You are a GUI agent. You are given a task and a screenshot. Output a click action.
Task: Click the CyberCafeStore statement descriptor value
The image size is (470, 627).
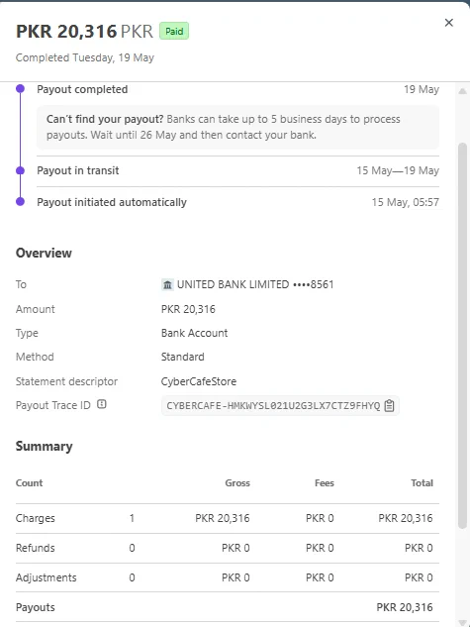point(199,381)
